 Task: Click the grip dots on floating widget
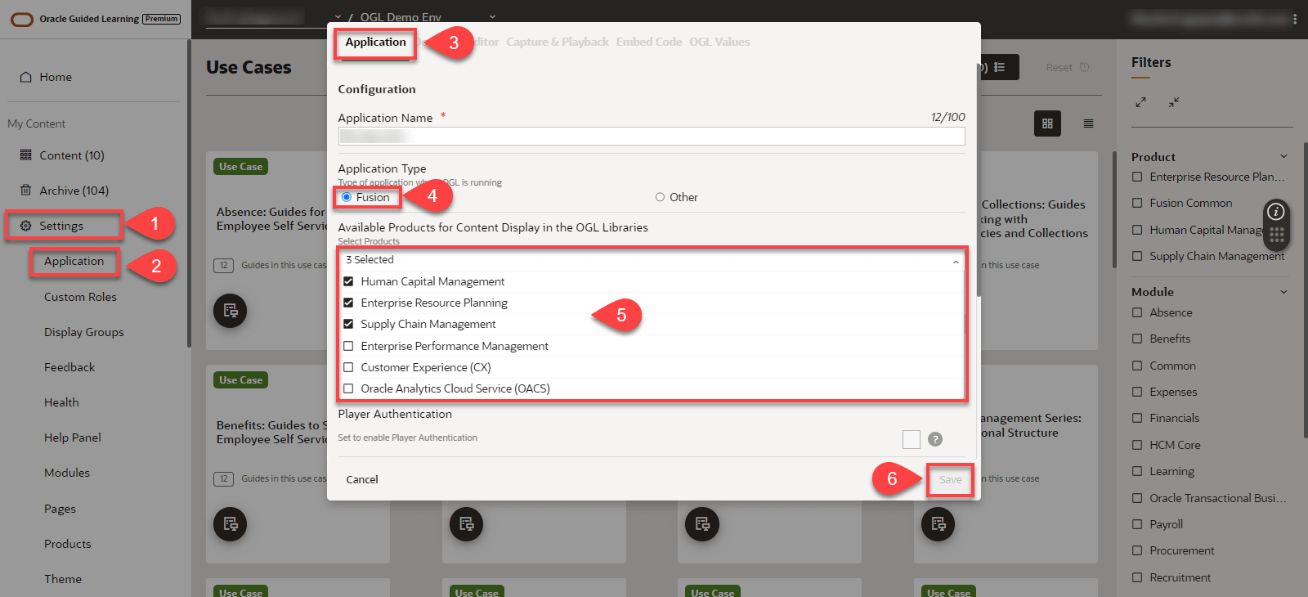(x=1276, y=236)
